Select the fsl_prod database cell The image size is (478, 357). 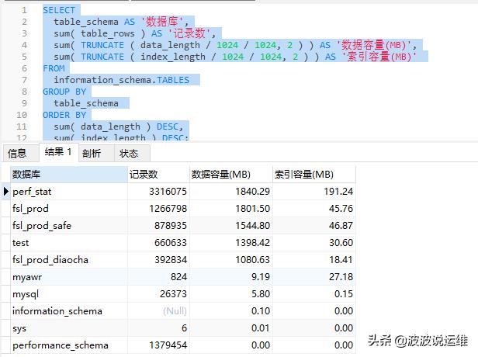(69, 209)
